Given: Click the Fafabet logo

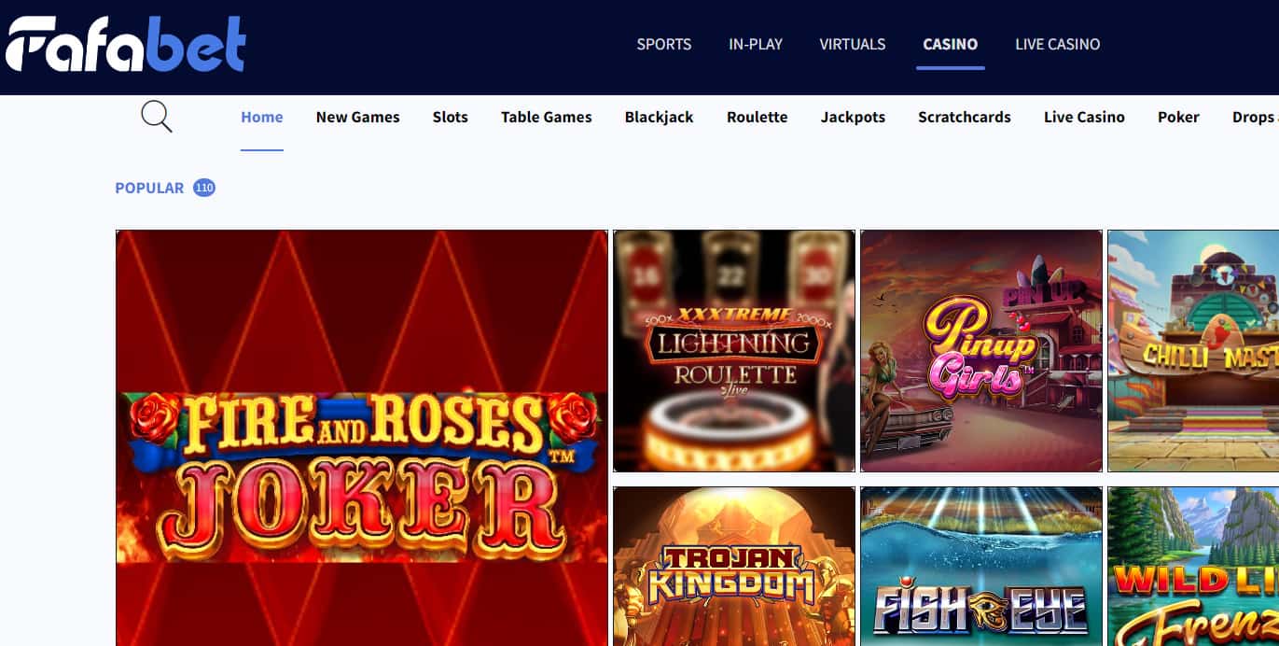Looking at the screenshot, I should tap(126, 44).
